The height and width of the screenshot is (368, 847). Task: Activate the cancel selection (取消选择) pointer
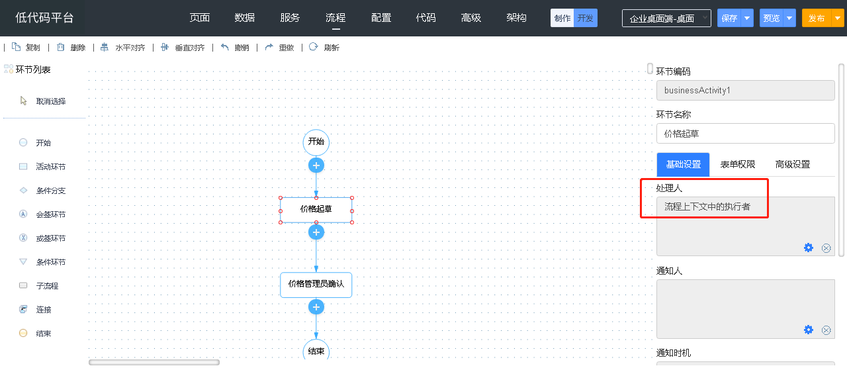pyautogui.click(x=24, y=101)
